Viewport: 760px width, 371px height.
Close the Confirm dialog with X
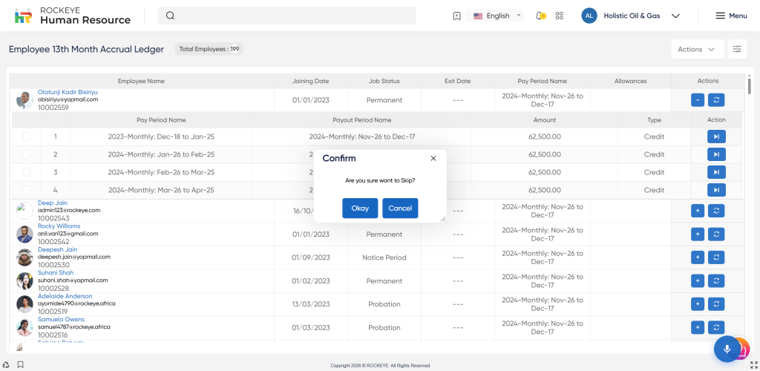tap(433, 158)
